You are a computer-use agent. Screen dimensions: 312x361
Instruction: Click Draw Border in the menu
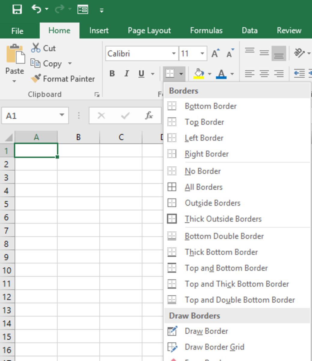click(206, 331)
